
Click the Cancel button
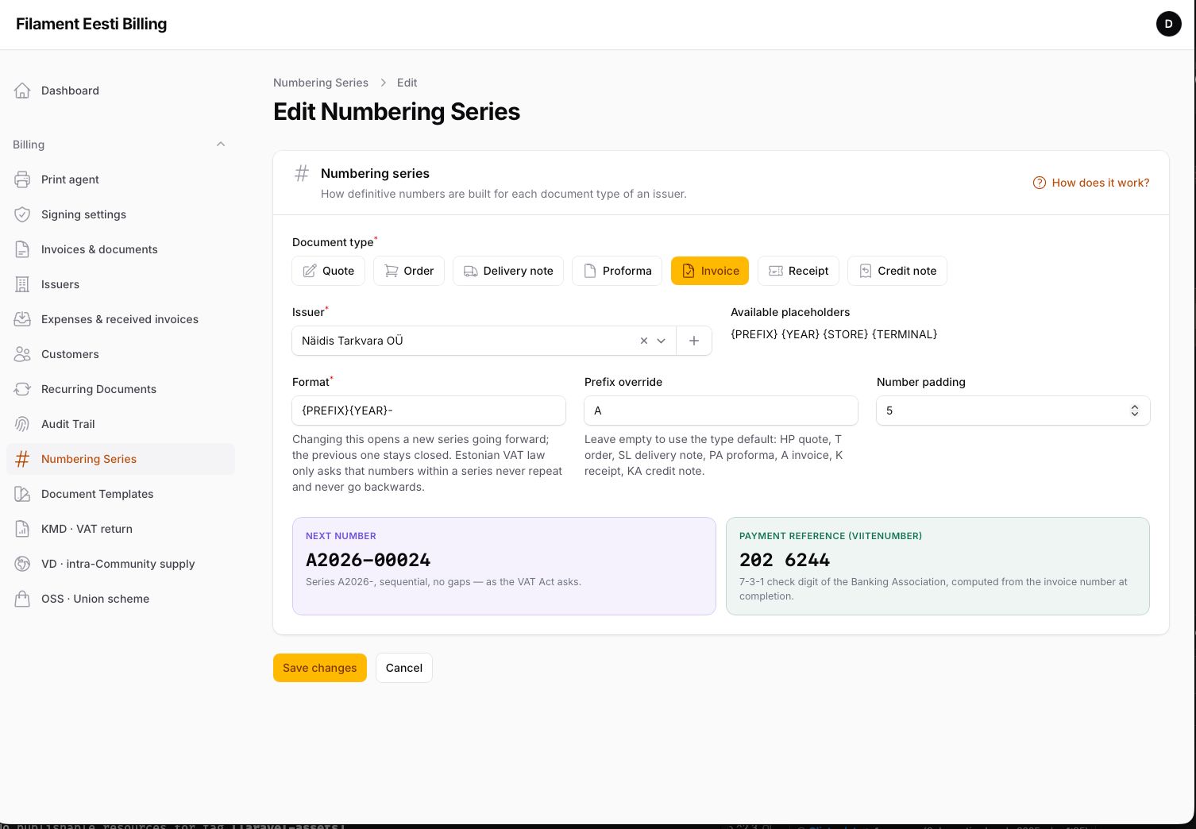(x=404, y=668)
